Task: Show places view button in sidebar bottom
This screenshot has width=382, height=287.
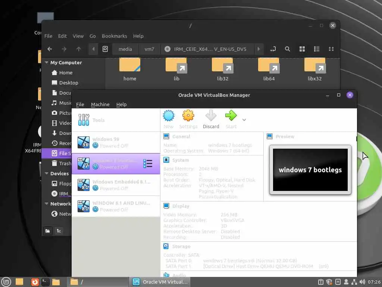Action: pos(48,231)
